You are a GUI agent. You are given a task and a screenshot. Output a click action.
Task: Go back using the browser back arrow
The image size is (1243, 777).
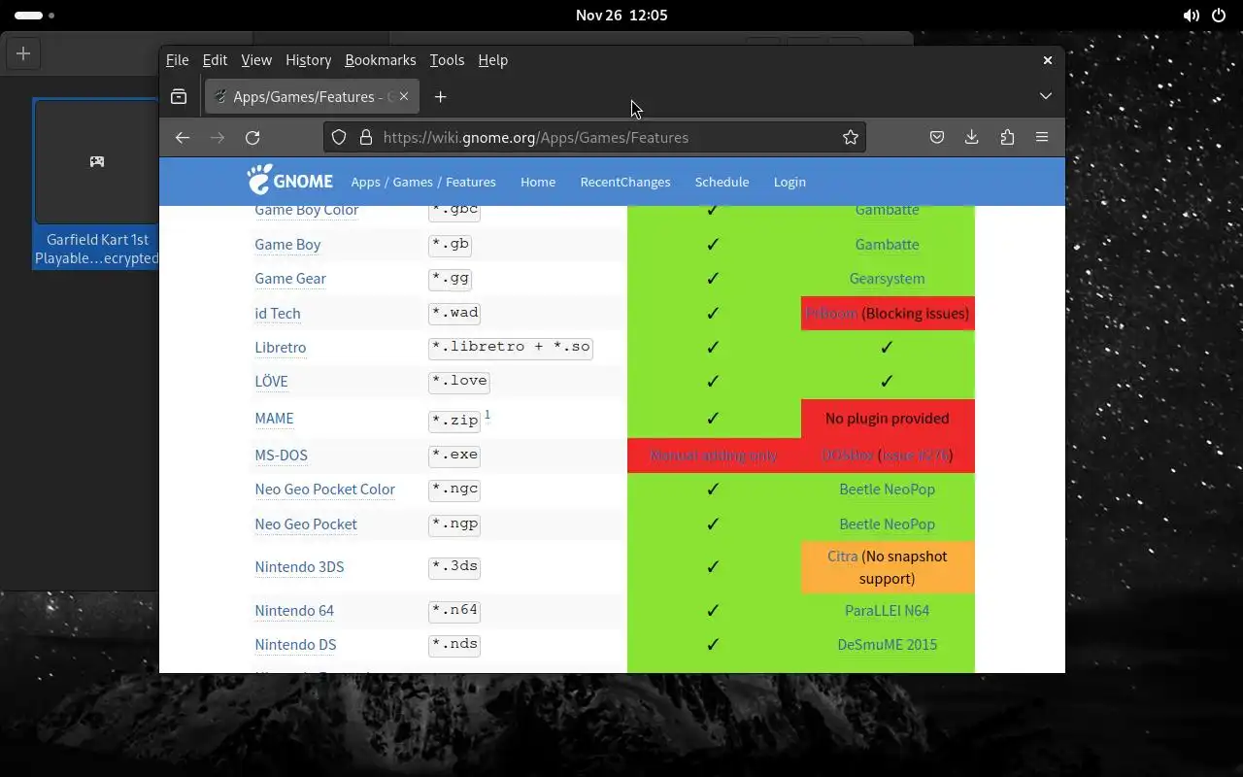pos(183,138)
